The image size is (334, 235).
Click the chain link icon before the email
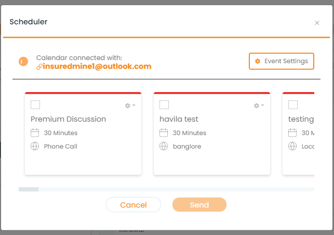[39, 67]
